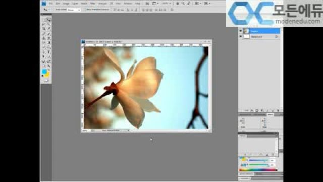Select the Magic Wand tool
This screenshot has height=182, width=323.
coord(48,24)
